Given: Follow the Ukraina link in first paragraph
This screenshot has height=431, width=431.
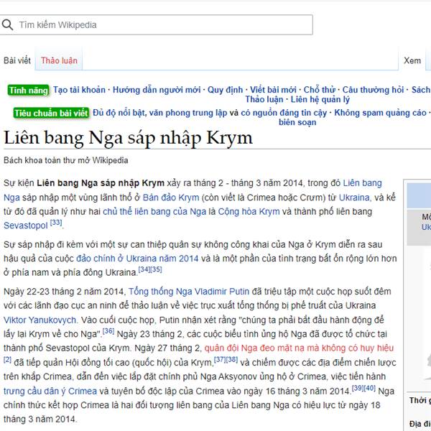Looking at the screenshot, I should click(355, 198).
